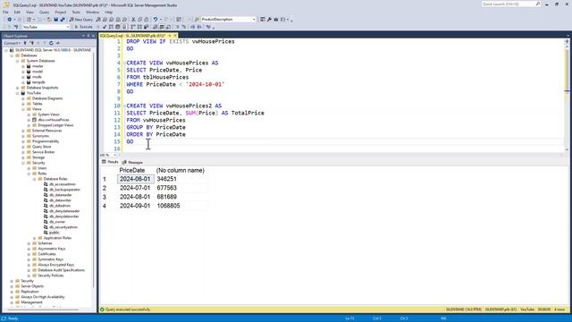Open the File menu
572x322 pixels.
[5, 12]
